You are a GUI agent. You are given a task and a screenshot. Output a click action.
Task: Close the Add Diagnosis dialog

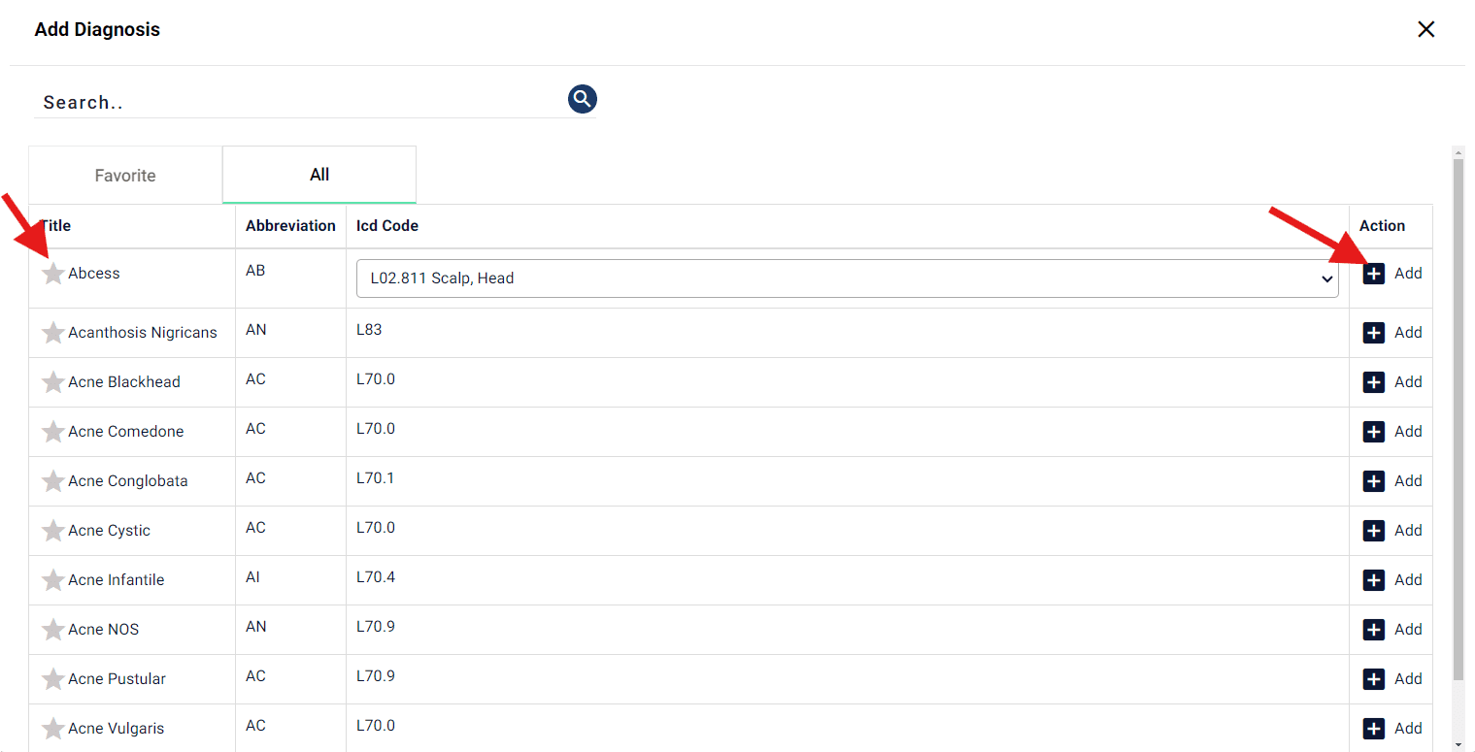pos(1425,29)
